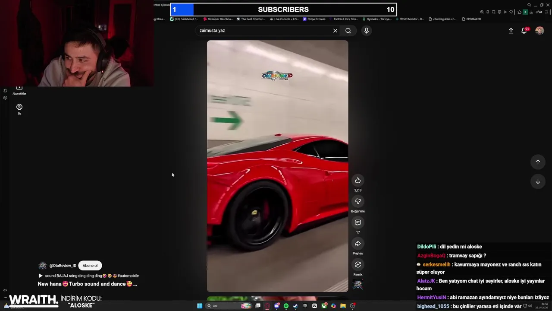Open Steam from taskbar
This screenshot has height=311, width=552.
(295, 306)
